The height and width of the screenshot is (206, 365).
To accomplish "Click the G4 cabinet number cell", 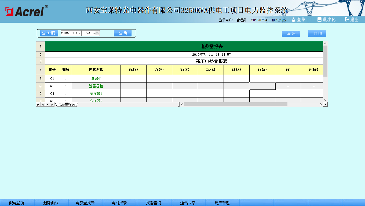I will pyautogui.click(x=52, y=94).
